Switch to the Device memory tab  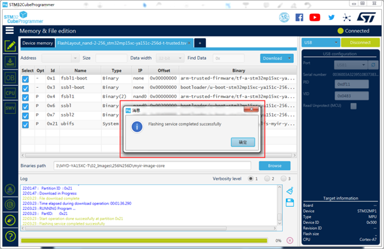click(38, 43)
